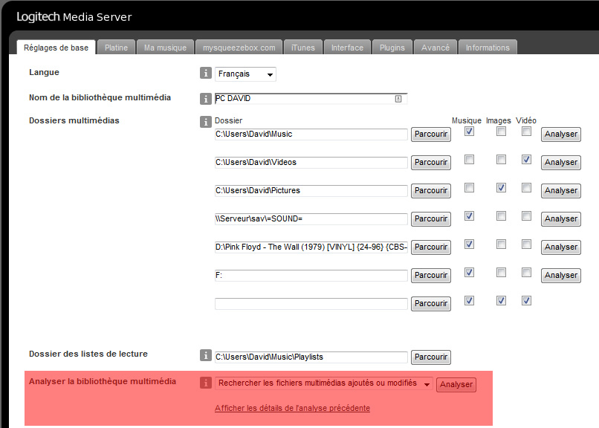
Task: Clear the PC DAVID library name field
Action: [400, 97]
